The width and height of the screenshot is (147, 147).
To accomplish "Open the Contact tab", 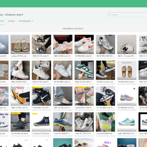I will pos(11,21).
